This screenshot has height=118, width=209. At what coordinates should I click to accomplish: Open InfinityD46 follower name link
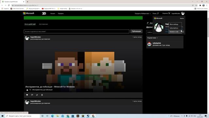[157, 43]
